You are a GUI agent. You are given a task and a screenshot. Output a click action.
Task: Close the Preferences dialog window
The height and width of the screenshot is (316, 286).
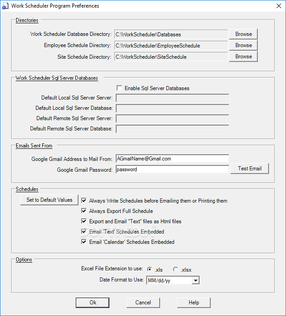click(279, 6)
